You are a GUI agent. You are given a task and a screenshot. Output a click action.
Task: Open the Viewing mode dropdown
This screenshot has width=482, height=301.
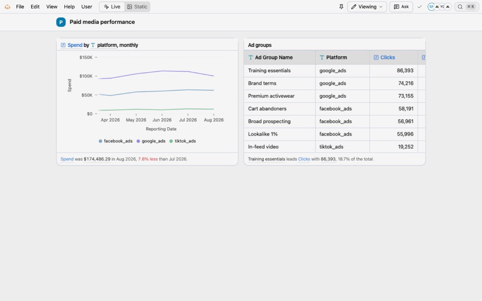coord(367,7)
